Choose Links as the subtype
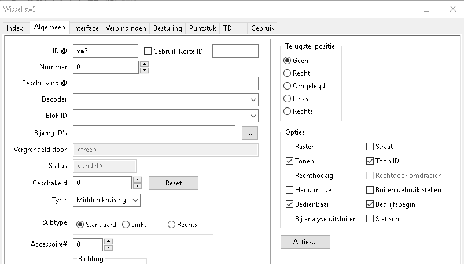 click(126, 225)
